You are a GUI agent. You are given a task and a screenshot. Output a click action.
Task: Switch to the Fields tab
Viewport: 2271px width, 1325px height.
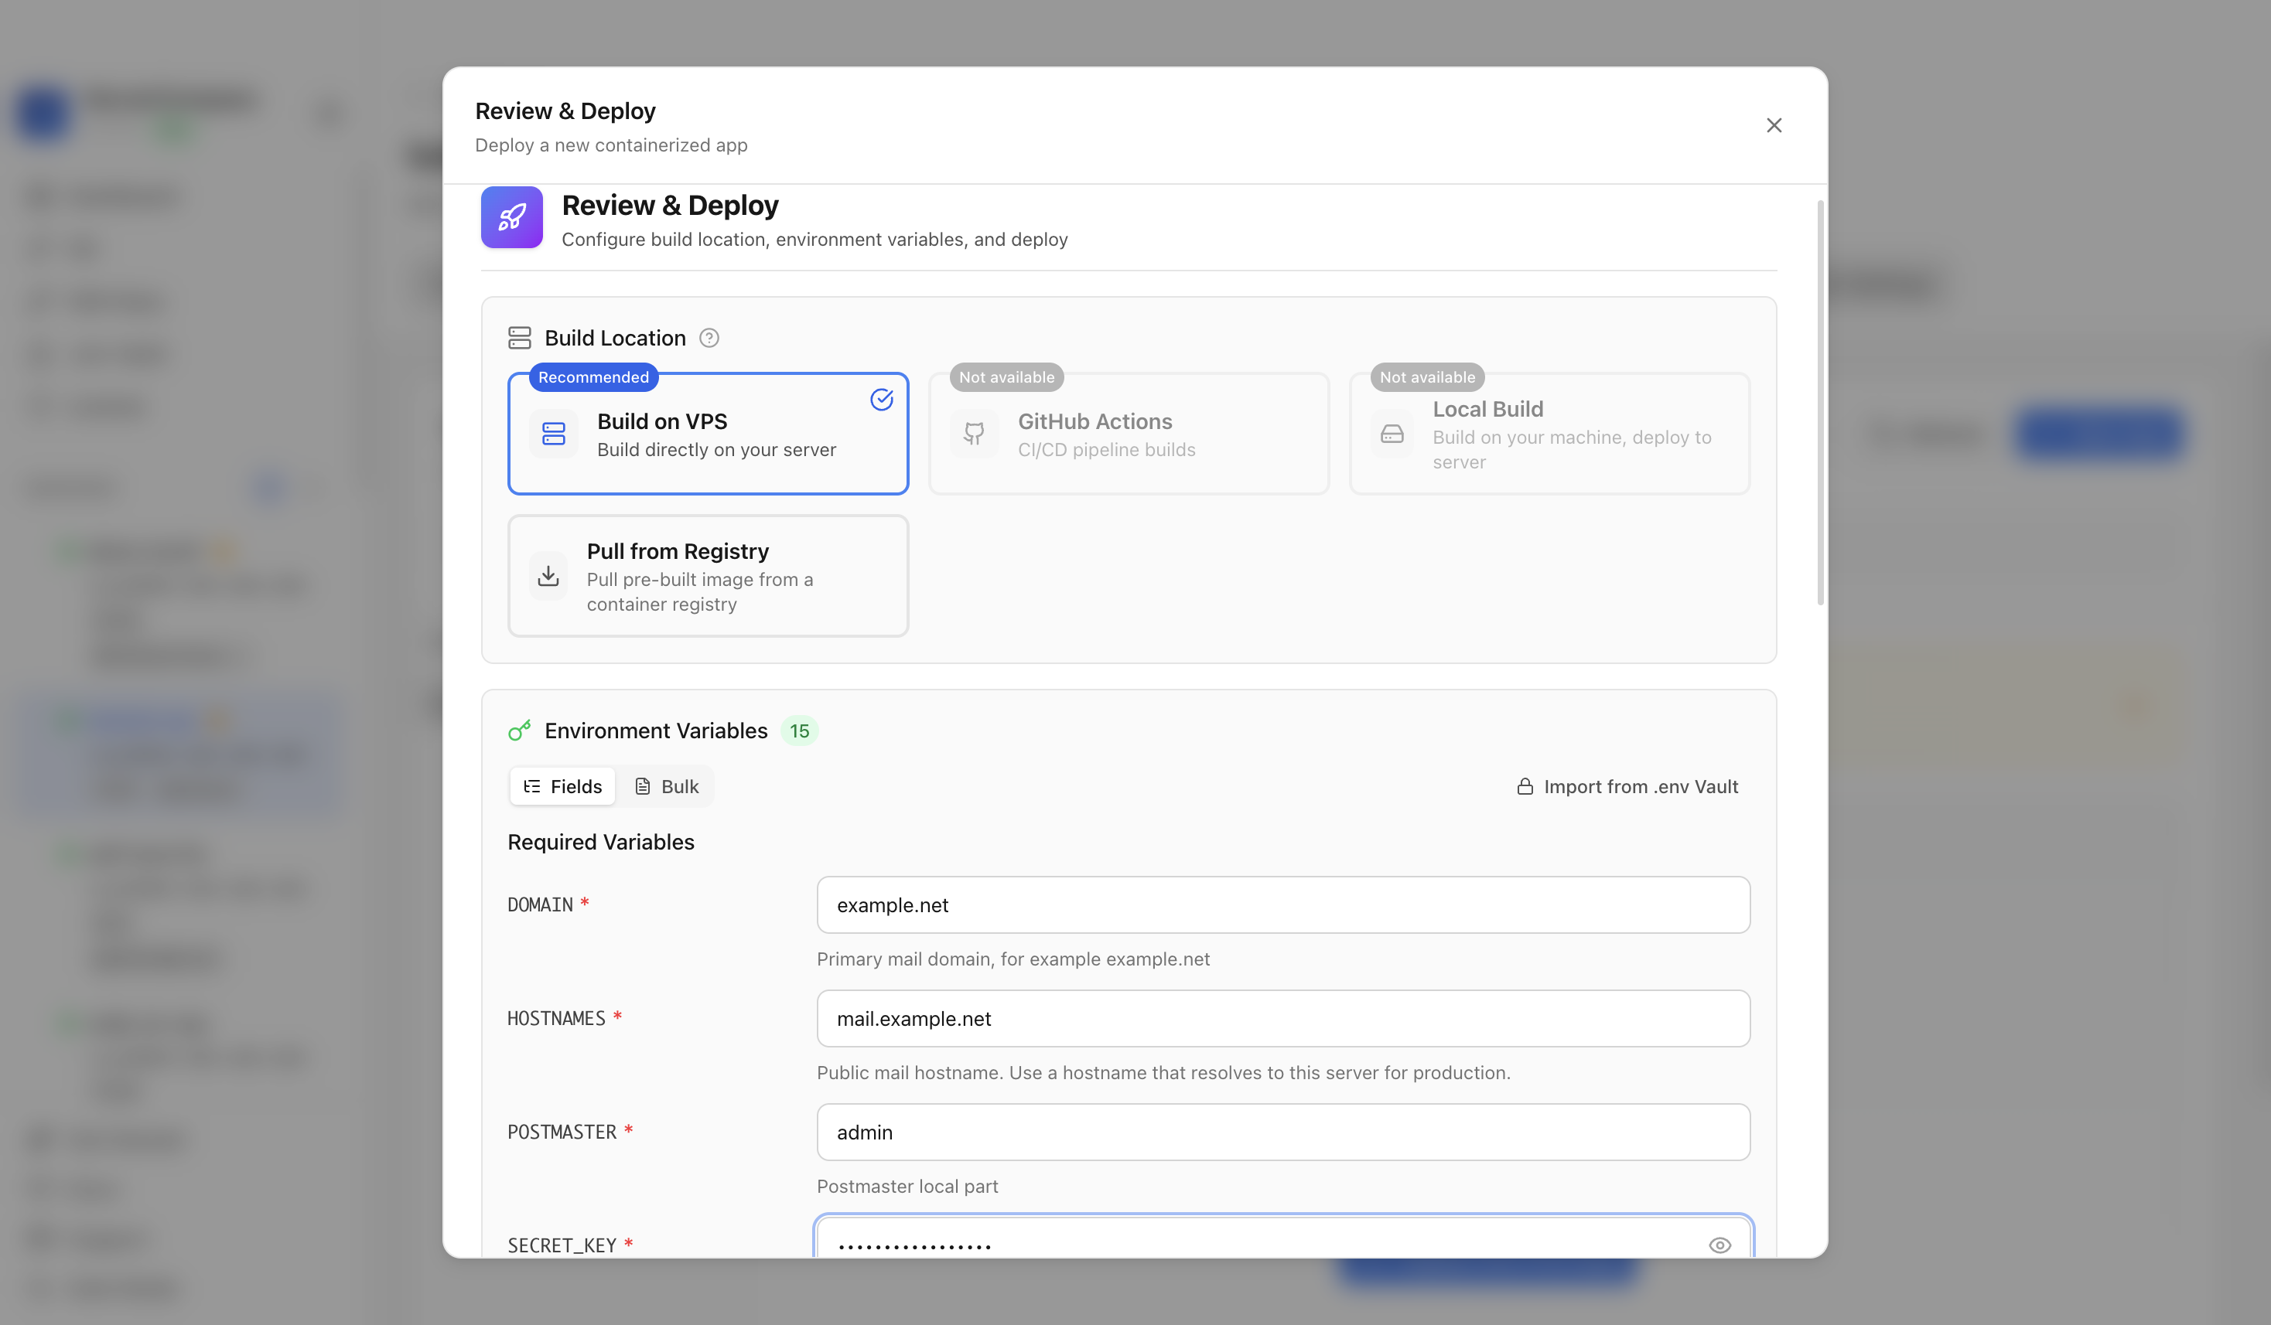point(562,786)
